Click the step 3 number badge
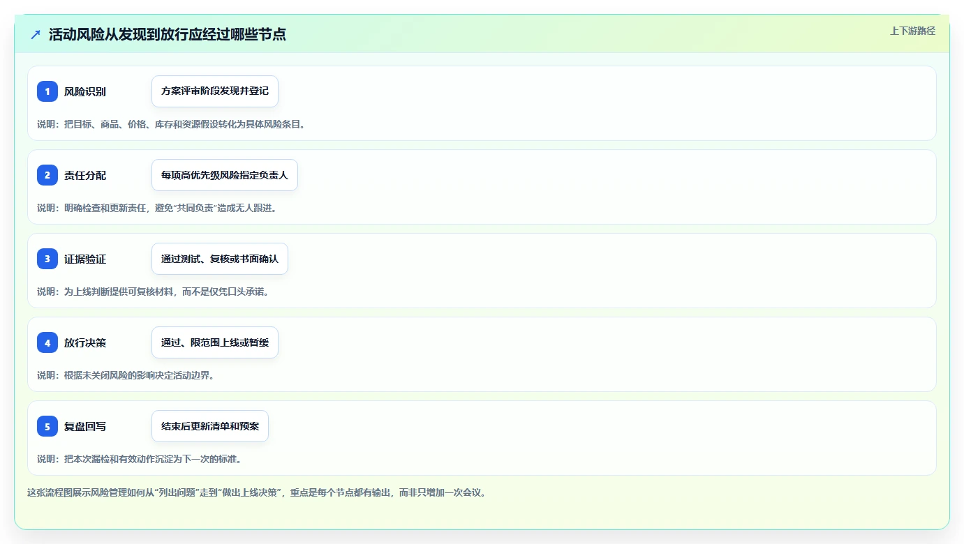Screen dimensions: 964x544 pyautogui.click(x=47, y=259)
